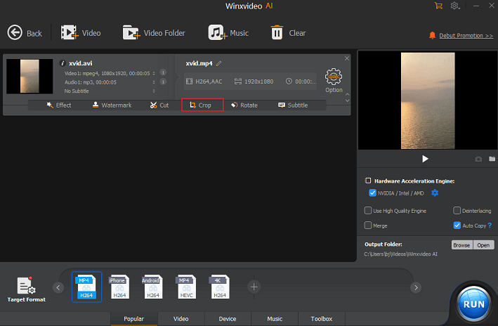Enable Use High Quality Engine

tap(368, 211)
